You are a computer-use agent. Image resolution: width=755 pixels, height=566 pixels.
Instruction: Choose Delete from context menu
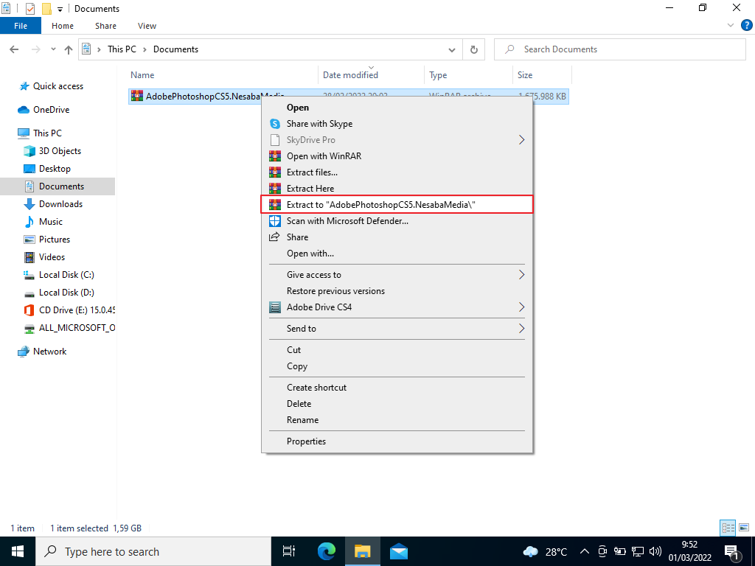coord(397,403)
